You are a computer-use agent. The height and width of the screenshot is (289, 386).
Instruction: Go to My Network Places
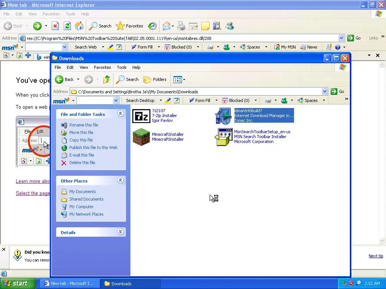tap(86, 214)
